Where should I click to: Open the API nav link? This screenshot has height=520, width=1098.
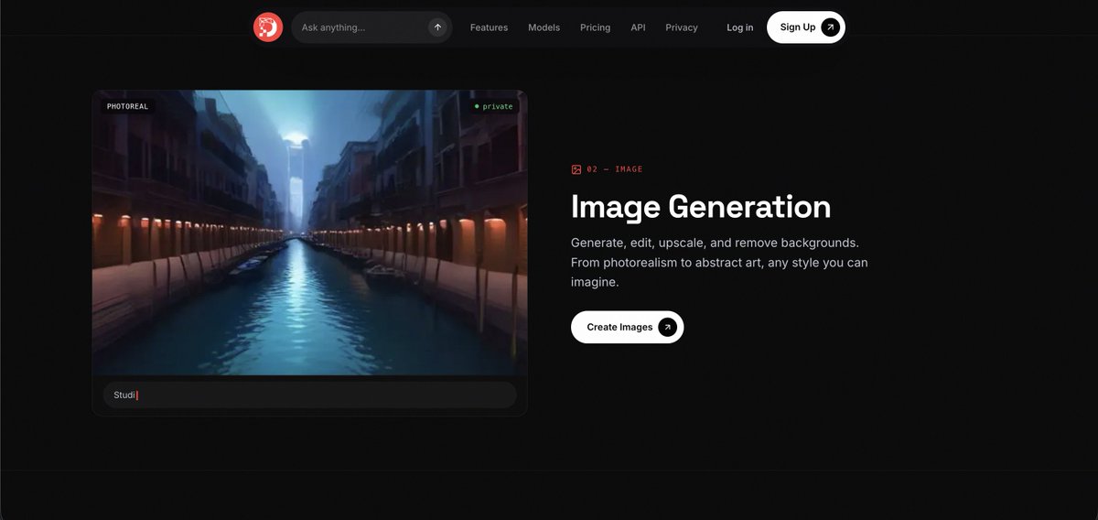coord(638,27)
